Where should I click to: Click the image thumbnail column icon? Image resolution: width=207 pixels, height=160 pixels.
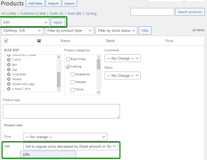click(x=39, y=41)
